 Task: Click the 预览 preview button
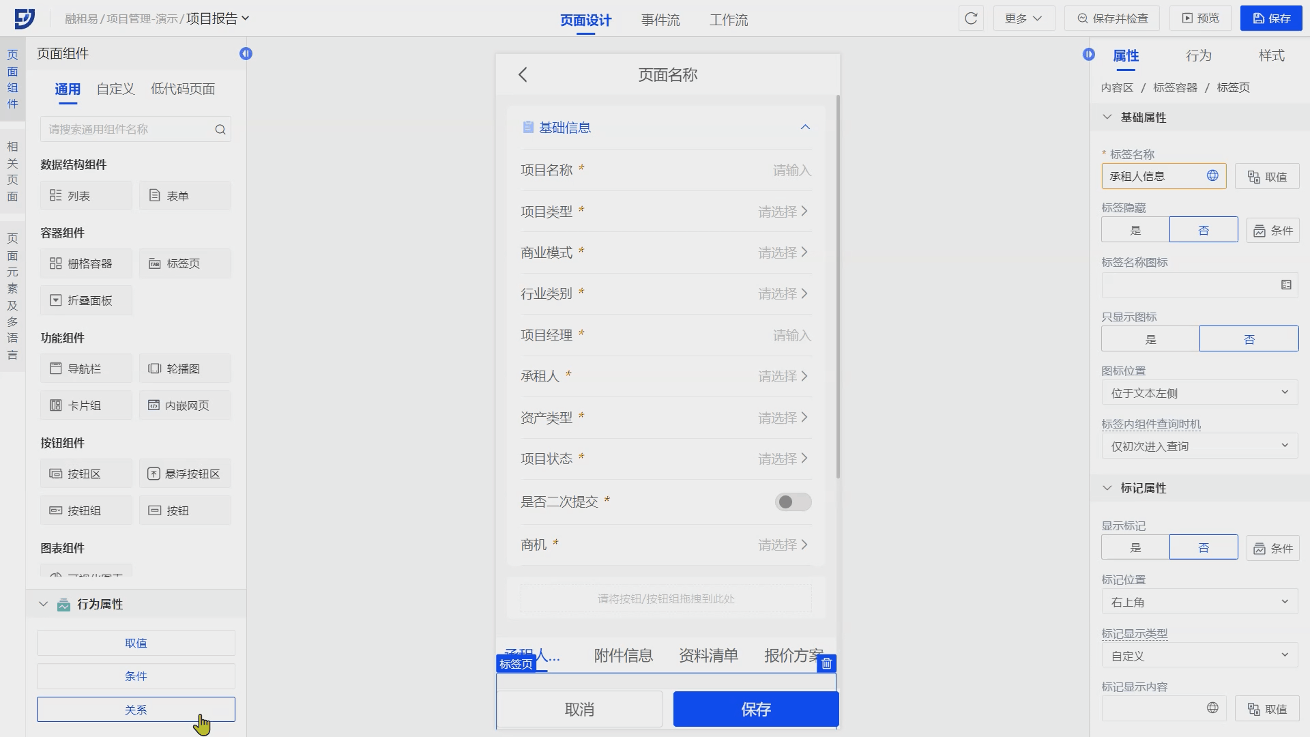click(x=1200, y=18)
